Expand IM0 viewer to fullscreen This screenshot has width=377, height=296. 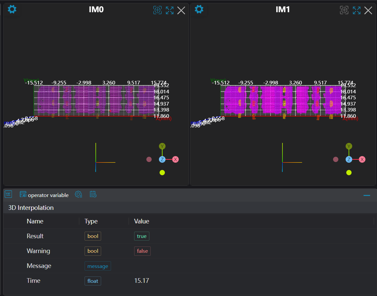click(x=170, y=10)
